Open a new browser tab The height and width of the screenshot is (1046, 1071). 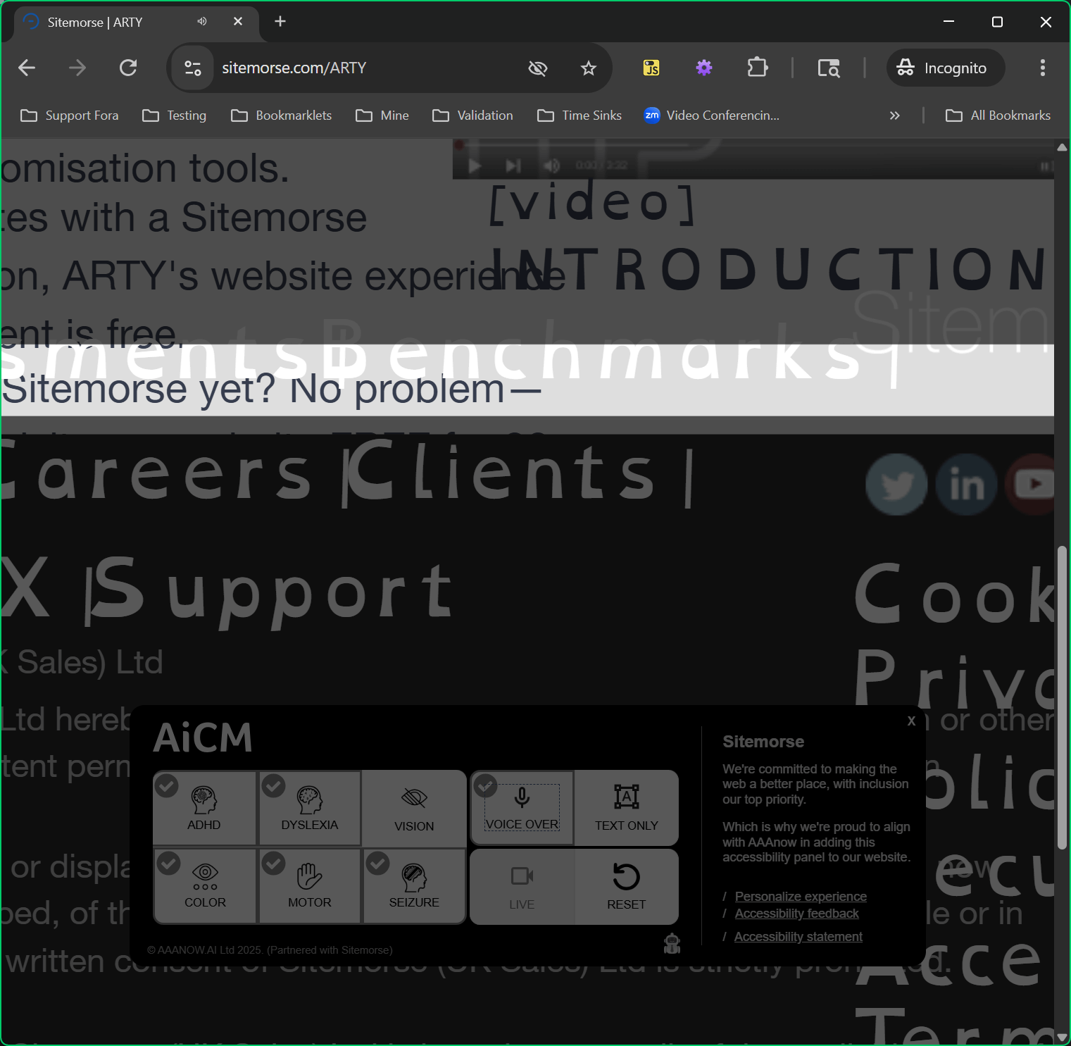tap(280, 22)
